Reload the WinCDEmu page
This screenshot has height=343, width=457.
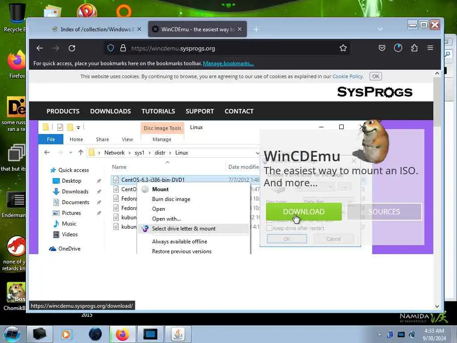[x=72, y=48]
